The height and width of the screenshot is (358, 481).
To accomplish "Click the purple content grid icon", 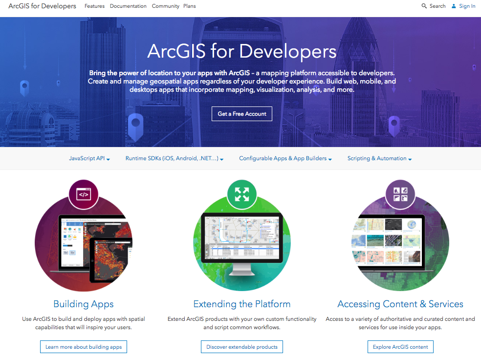I will [400, 194].
